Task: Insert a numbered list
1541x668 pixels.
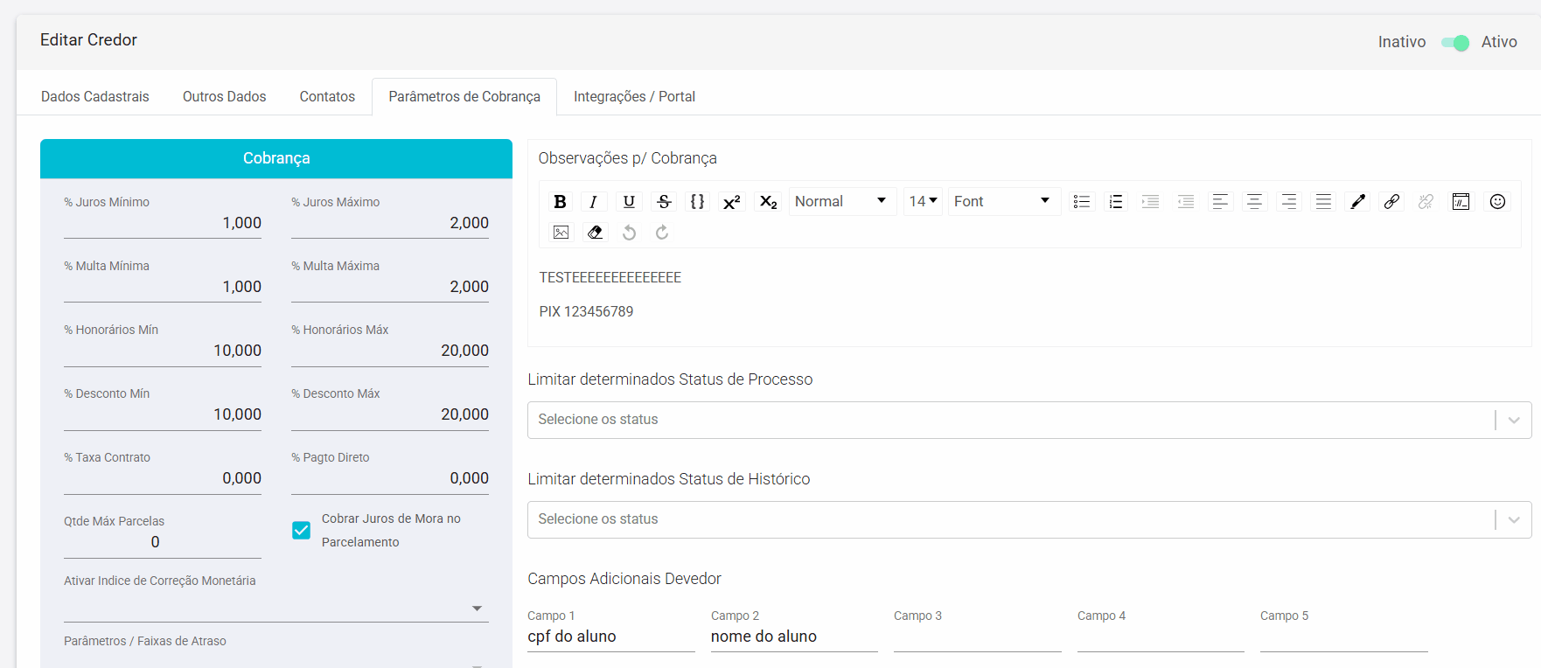Action: (1116, 202)
